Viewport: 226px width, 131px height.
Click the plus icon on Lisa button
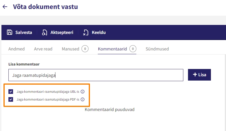click(195, 74)
